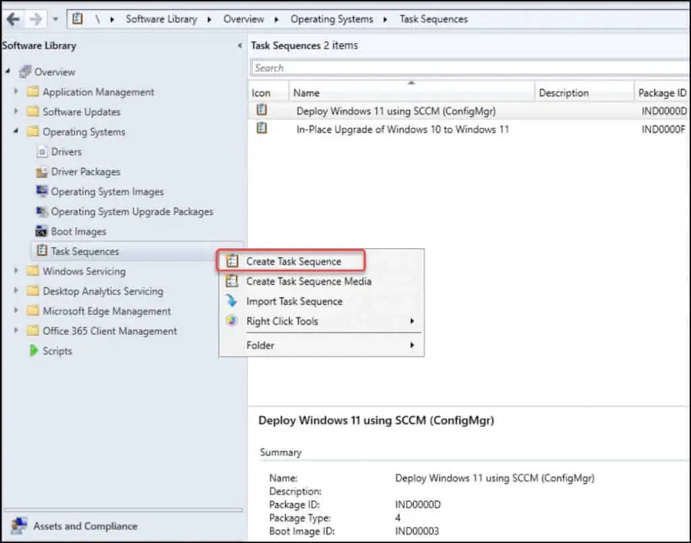This screenshot has height=543, width=691.
Task: Open the Folder submenu
Action: pyautogui.click(x=322, y=345)
